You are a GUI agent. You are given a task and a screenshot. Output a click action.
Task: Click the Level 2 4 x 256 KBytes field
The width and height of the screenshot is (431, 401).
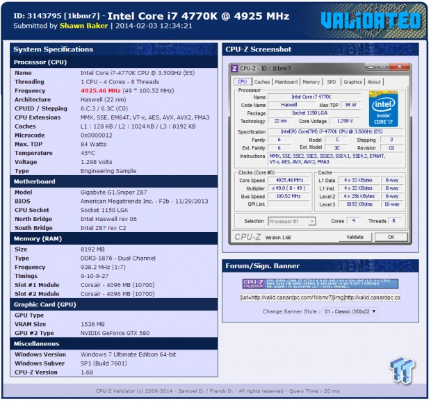pos(359,196)
